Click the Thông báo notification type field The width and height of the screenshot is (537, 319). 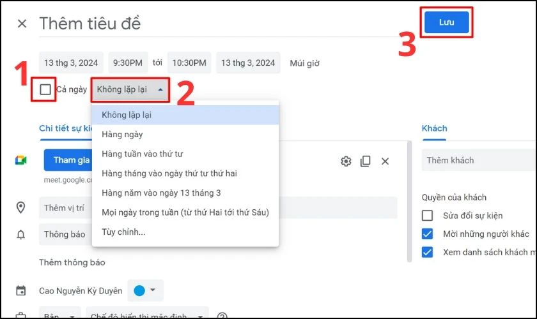[x=65, y=234]
